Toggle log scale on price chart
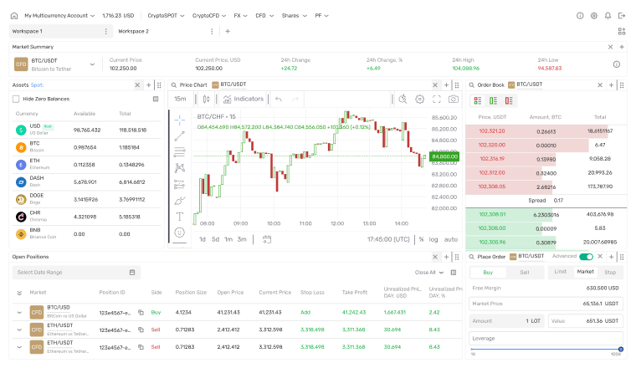The image size is (636, 368). click(x=433, y=239)
